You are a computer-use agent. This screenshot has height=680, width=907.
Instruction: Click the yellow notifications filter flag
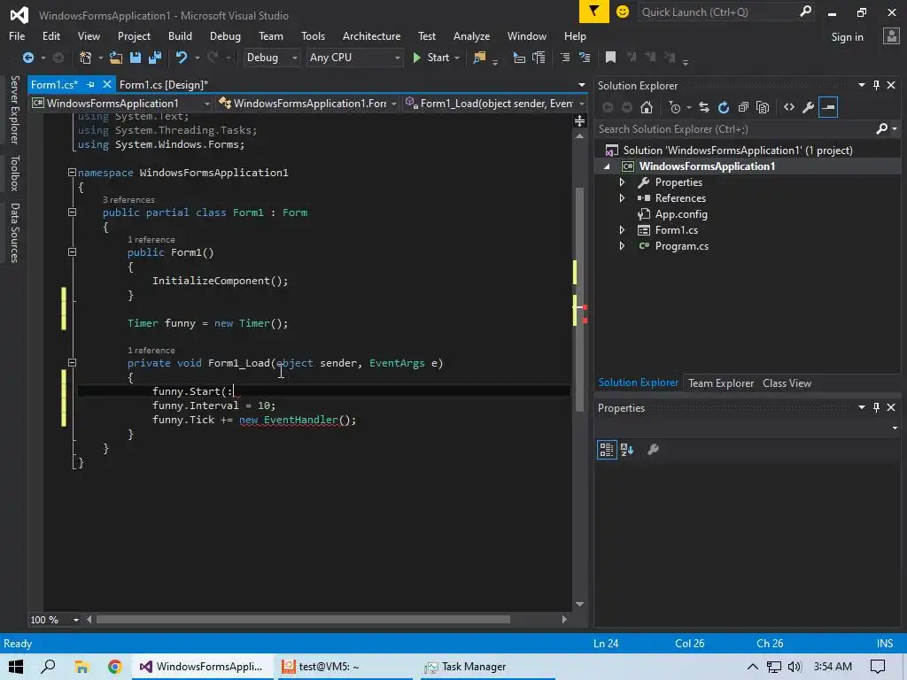point(594,12)
